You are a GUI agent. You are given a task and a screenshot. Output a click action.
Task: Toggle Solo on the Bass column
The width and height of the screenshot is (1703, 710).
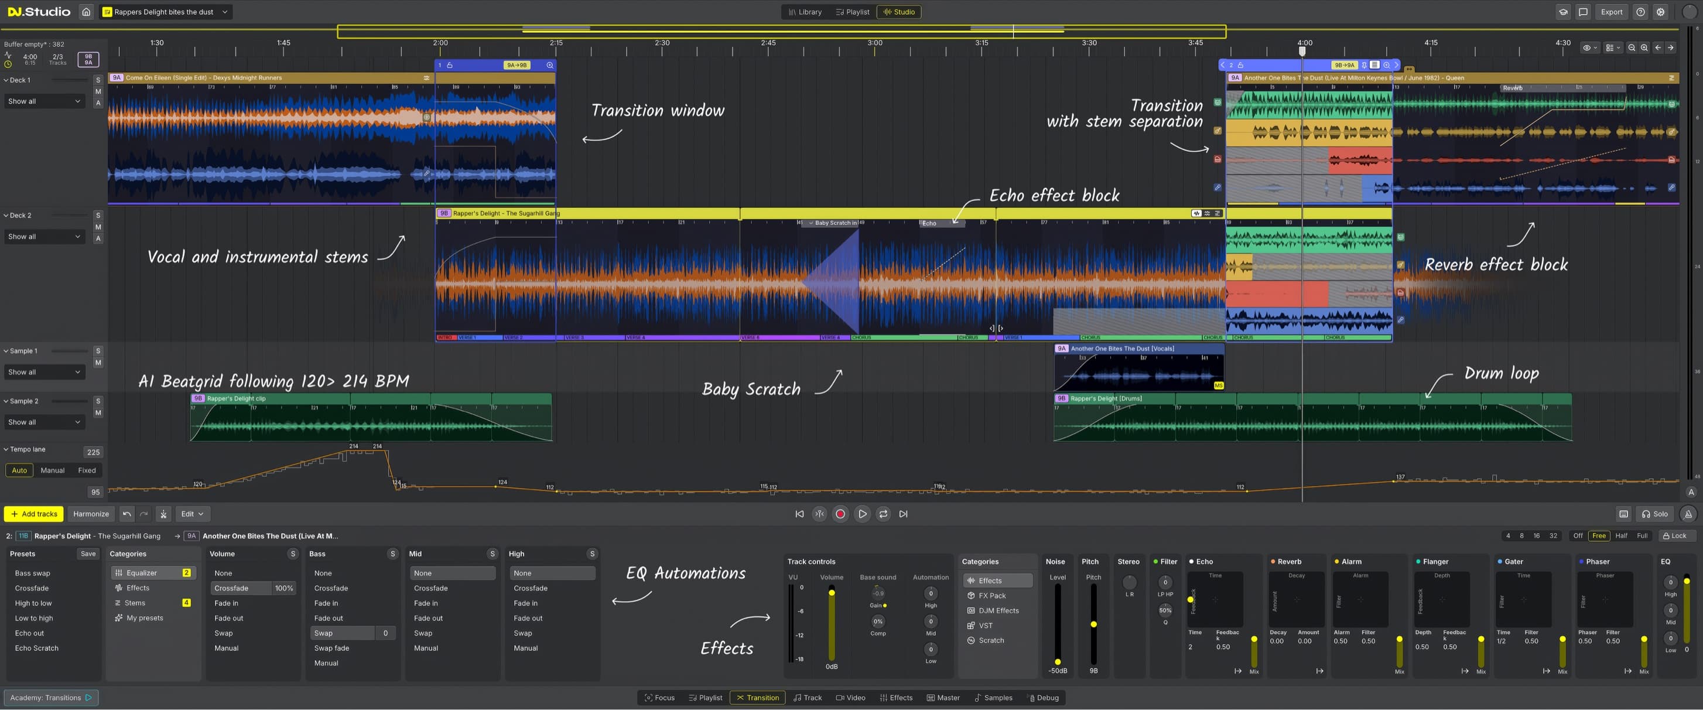(x=393, y=554)
